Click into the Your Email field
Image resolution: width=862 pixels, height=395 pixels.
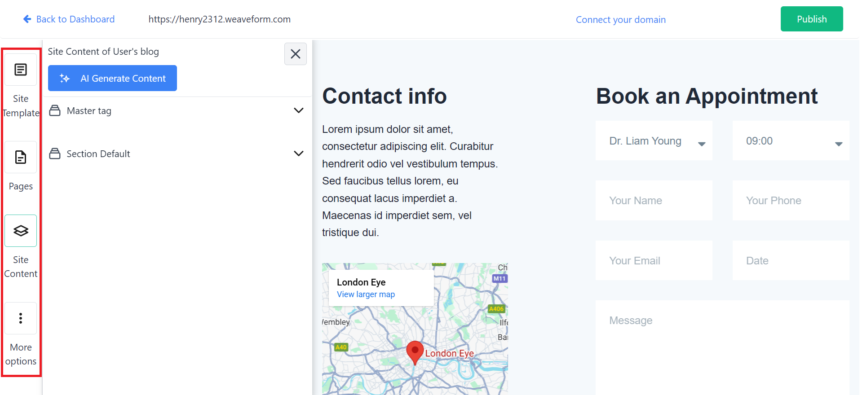[x=654, y=261]
